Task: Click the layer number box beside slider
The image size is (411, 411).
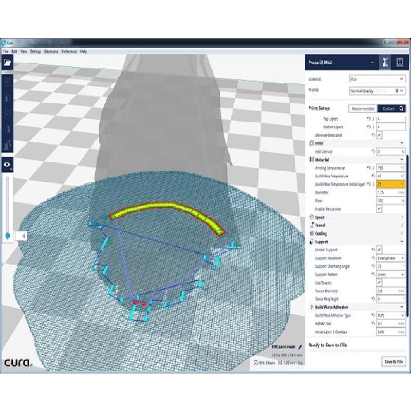Action: pyautogui.click(x=21, y=236)
